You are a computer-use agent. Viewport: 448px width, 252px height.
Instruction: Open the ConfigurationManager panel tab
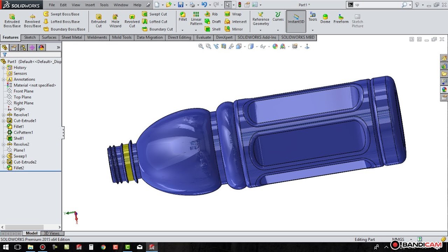point(23,48)
